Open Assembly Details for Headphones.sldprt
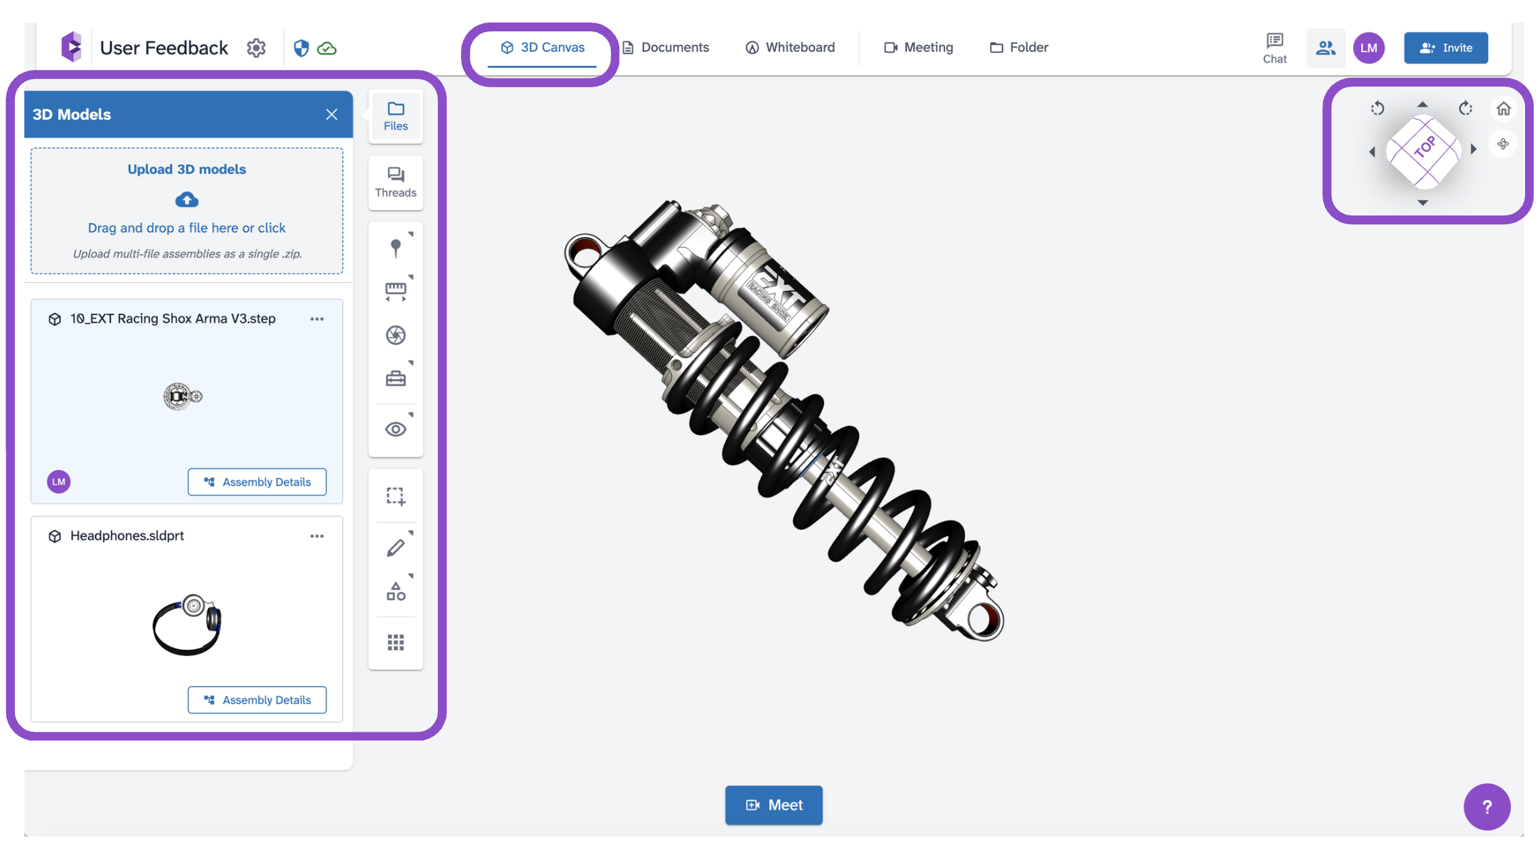Screen dimensions: 1540x851 [257, 700]
